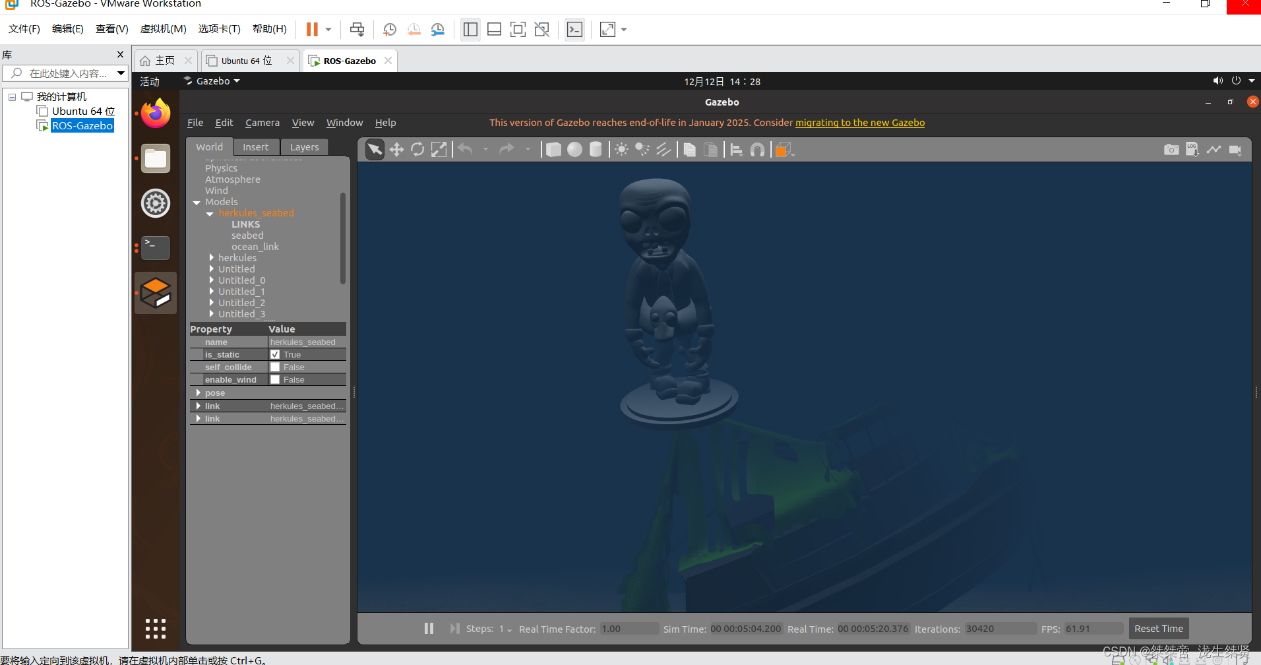
Task: Open the Gazebo File menu
Action: point(195,123)
